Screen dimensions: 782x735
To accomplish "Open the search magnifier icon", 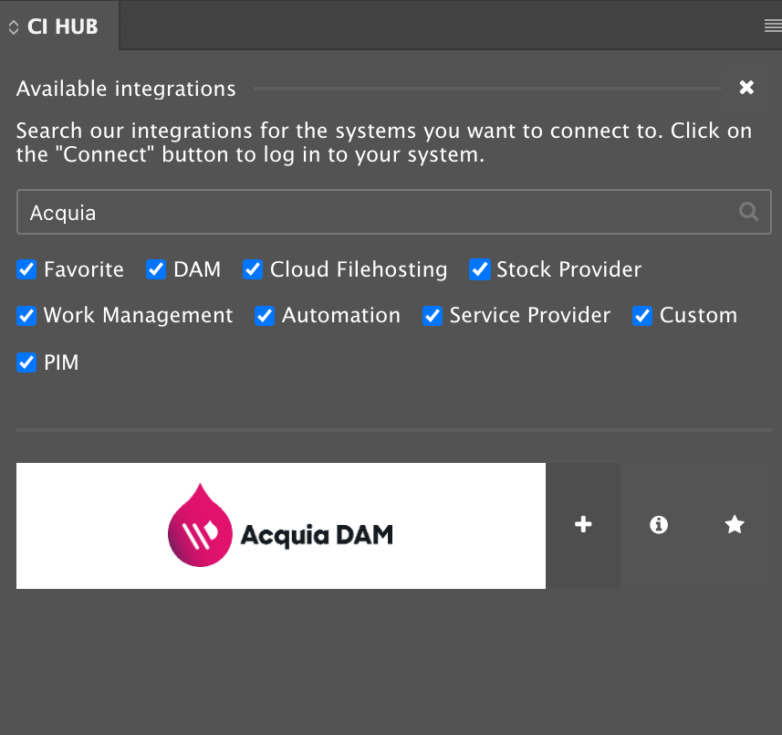I will [748, 211].
